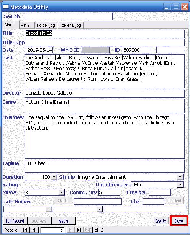The height and width of the screenshot is (235, 190).
Task: Open the second Path Builder dropdown
Action: (x=99, y=209)
